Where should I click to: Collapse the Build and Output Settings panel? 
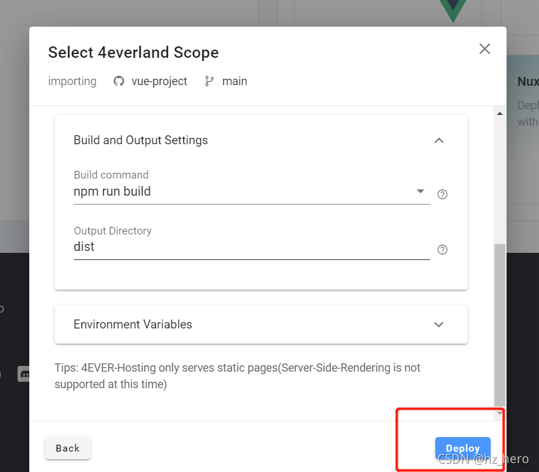[439, 140]
